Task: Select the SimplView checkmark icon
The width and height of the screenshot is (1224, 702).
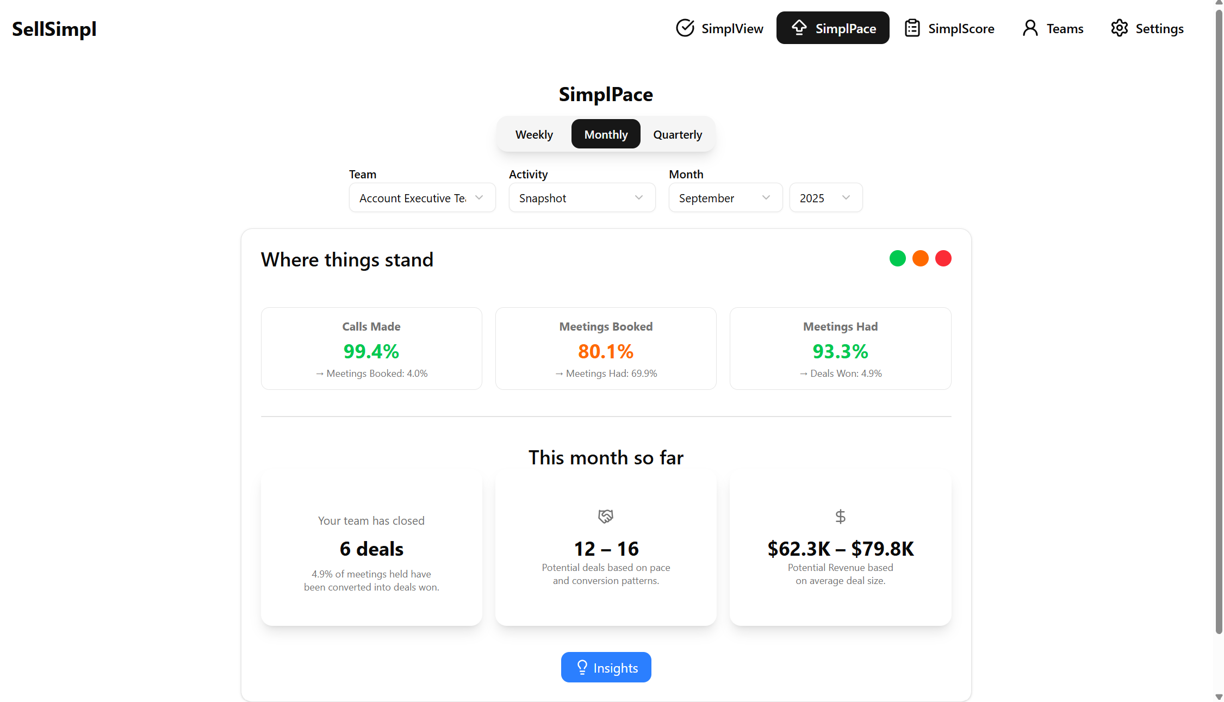Action: tap(685, 28)
